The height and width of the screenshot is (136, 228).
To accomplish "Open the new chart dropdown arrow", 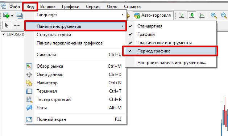I will [12, 16].
